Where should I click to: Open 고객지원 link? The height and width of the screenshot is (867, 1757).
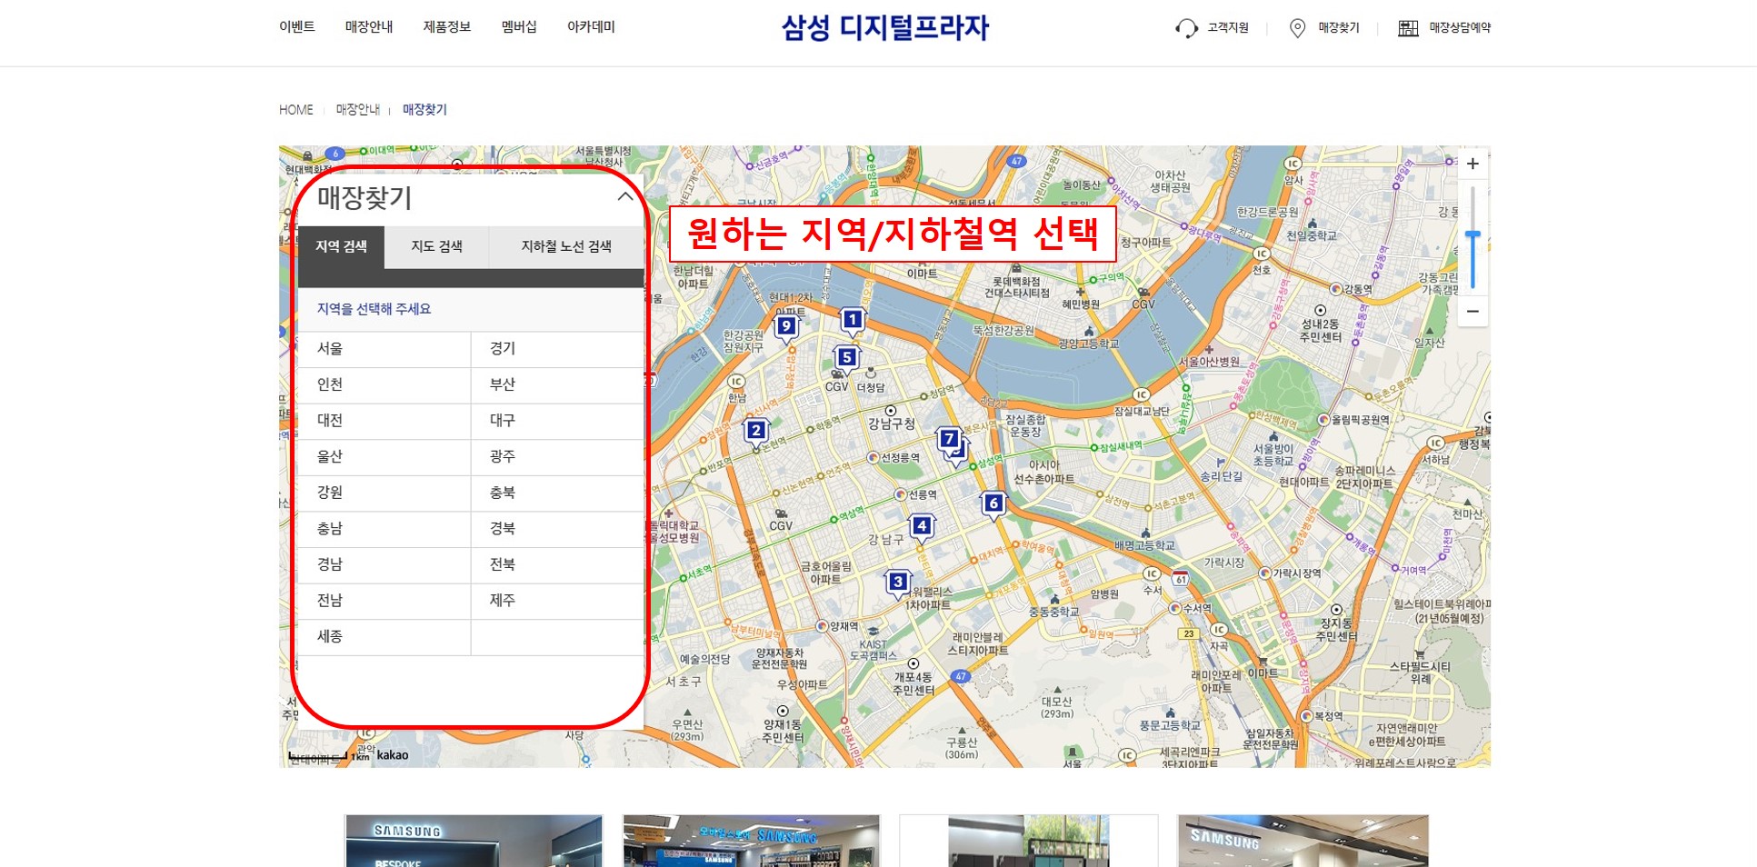[x=1227, y=28]
